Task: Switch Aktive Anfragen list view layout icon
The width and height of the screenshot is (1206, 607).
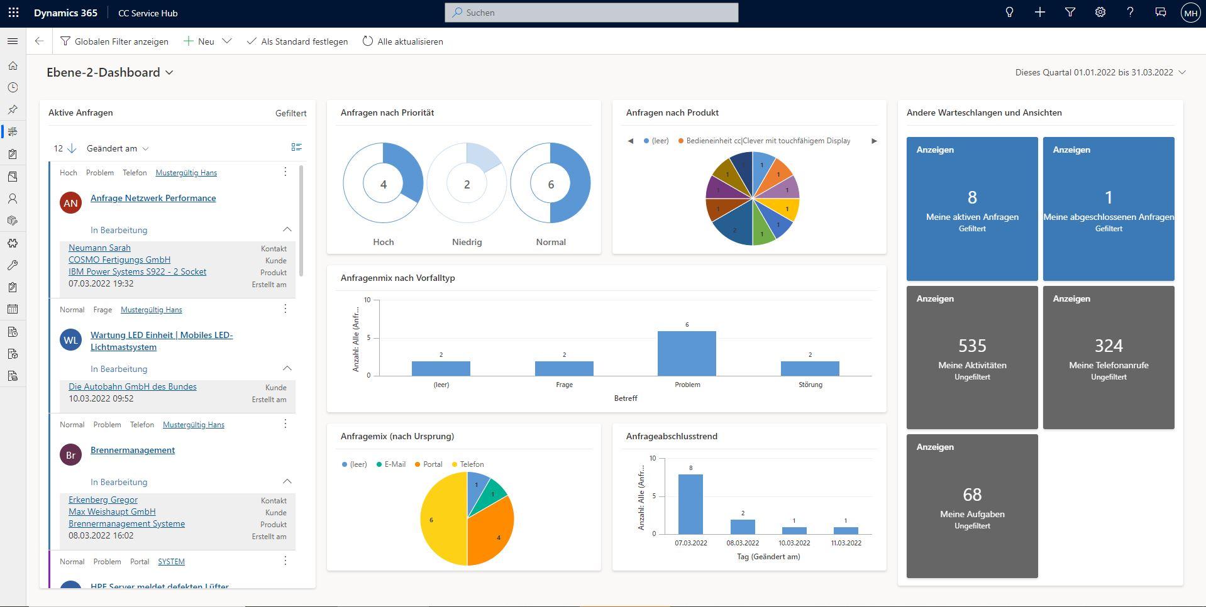Action: tap(297, 147)
